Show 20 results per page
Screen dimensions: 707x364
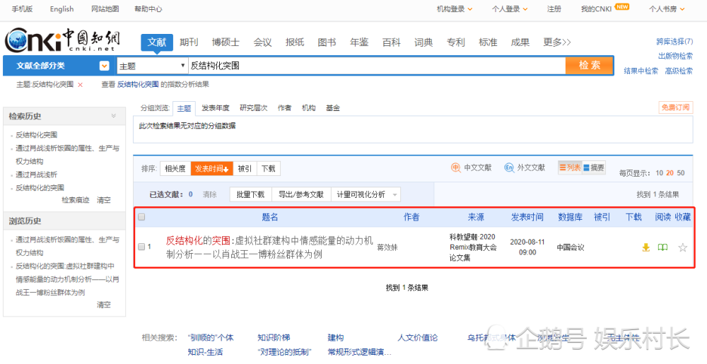click(670, 173)
